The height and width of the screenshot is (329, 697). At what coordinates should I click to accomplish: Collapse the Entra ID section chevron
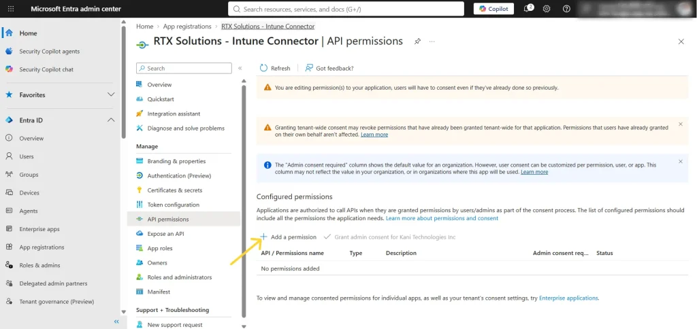(x=111, y=120)
